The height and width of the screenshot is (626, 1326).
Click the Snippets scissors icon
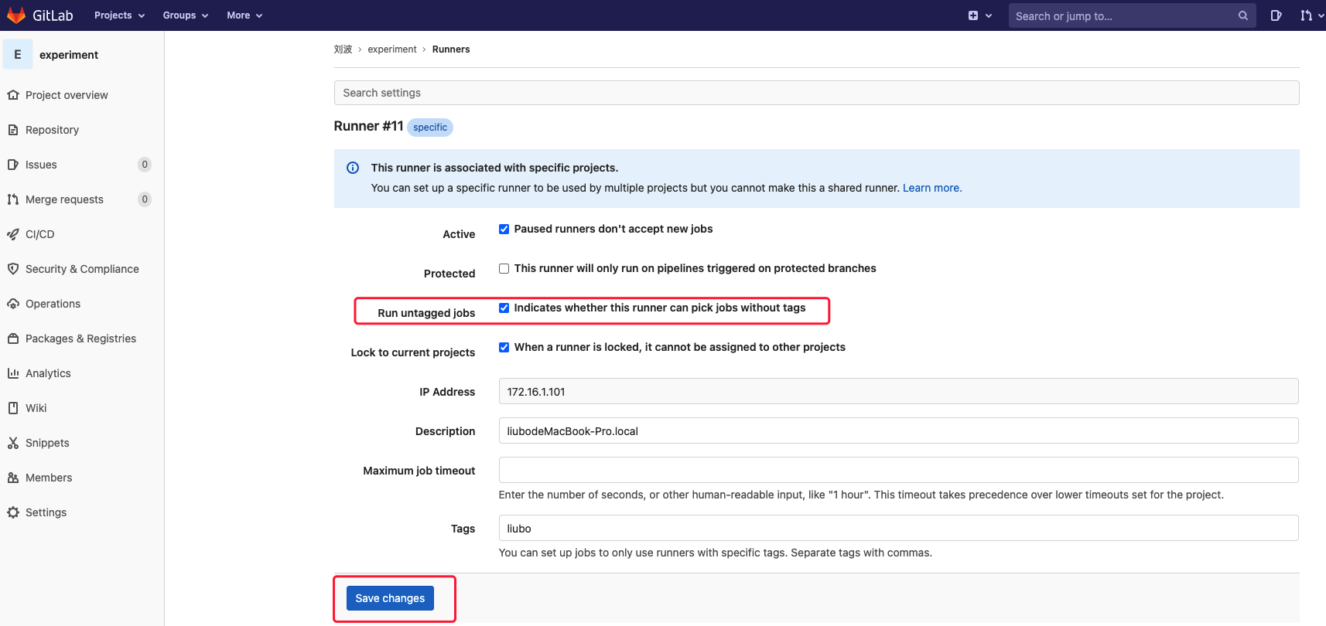coord(13,443)
